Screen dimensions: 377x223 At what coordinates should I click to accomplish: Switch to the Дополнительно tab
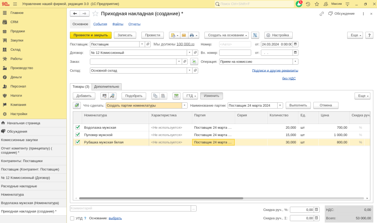[x=106, y=87]
